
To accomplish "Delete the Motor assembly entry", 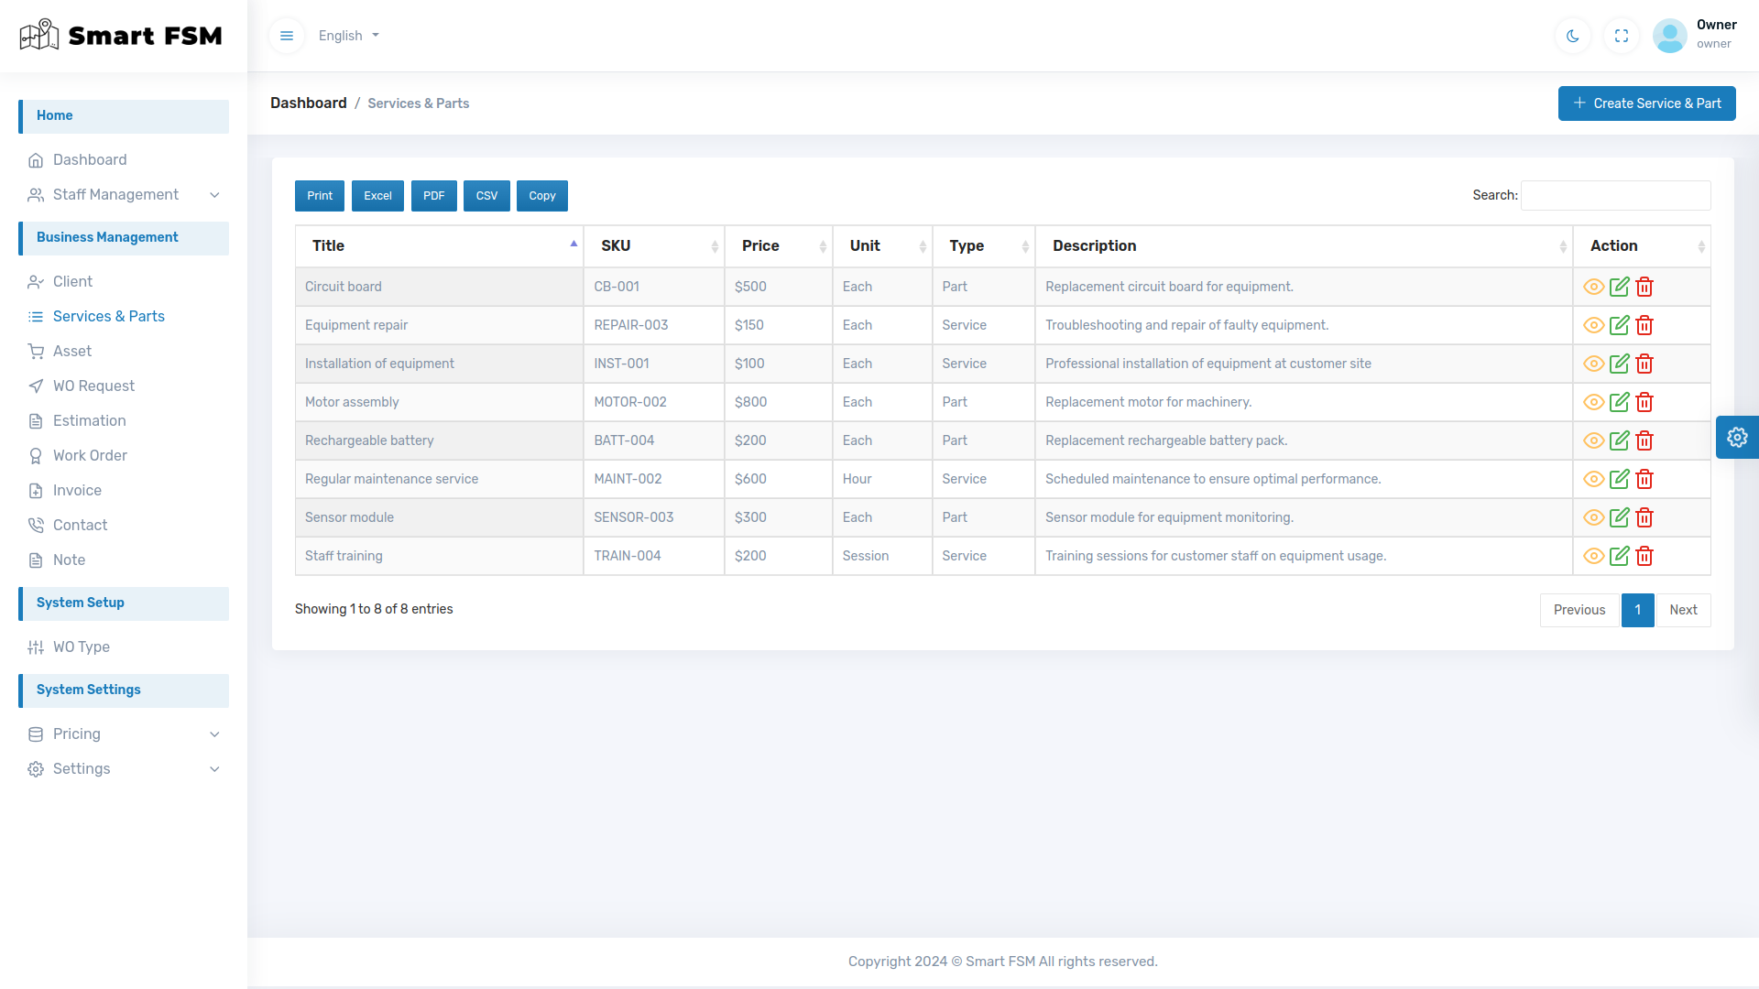I will coord(1644,402).
